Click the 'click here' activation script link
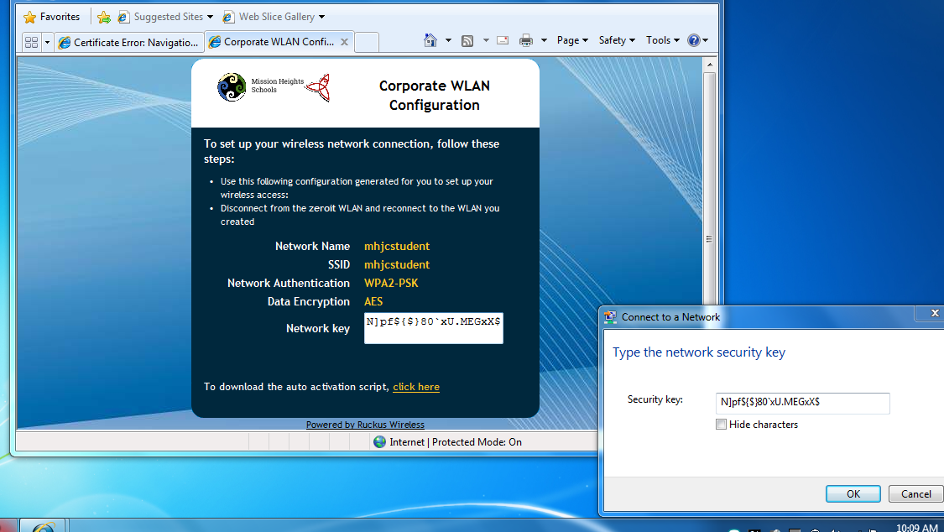944x532 pixels. (416, 387)
